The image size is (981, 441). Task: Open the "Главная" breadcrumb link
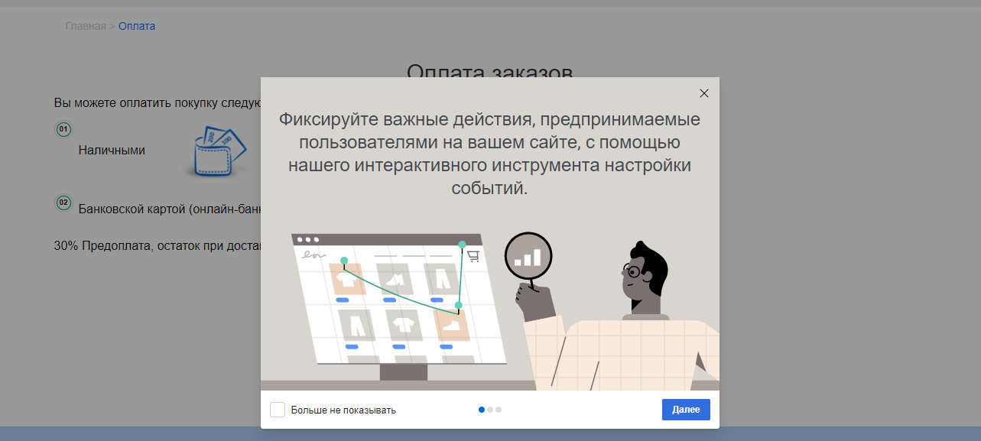click(x=85, y=26)
